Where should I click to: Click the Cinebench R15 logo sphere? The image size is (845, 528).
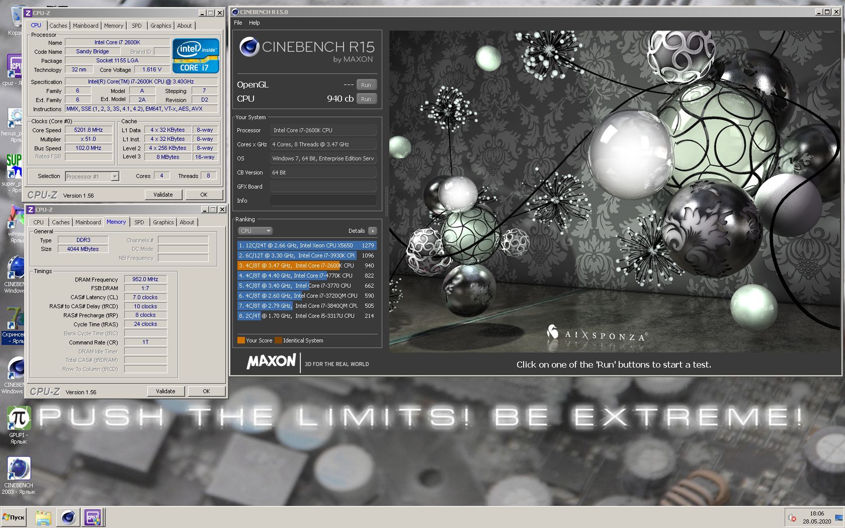[249, 47]
